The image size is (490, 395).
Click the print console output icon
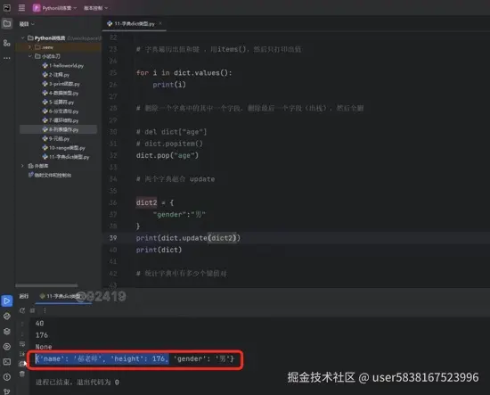point(22,364)
